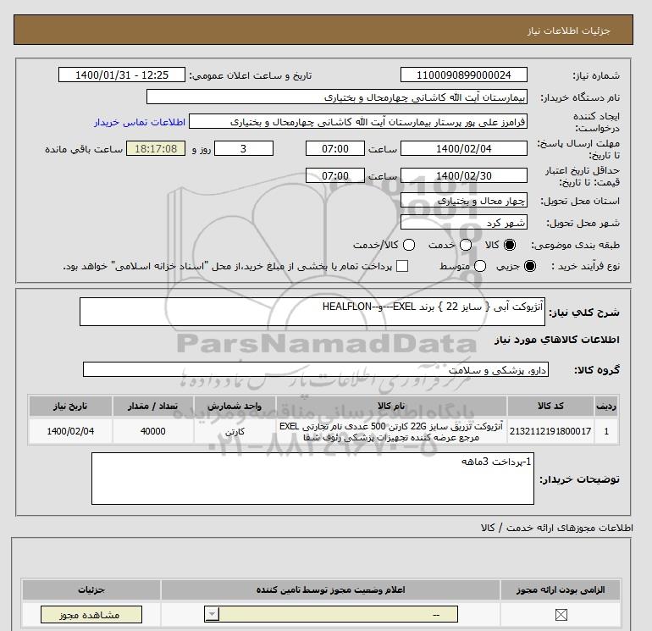Click the نام کالا column header
652x631 pixels.
point(391,406)
